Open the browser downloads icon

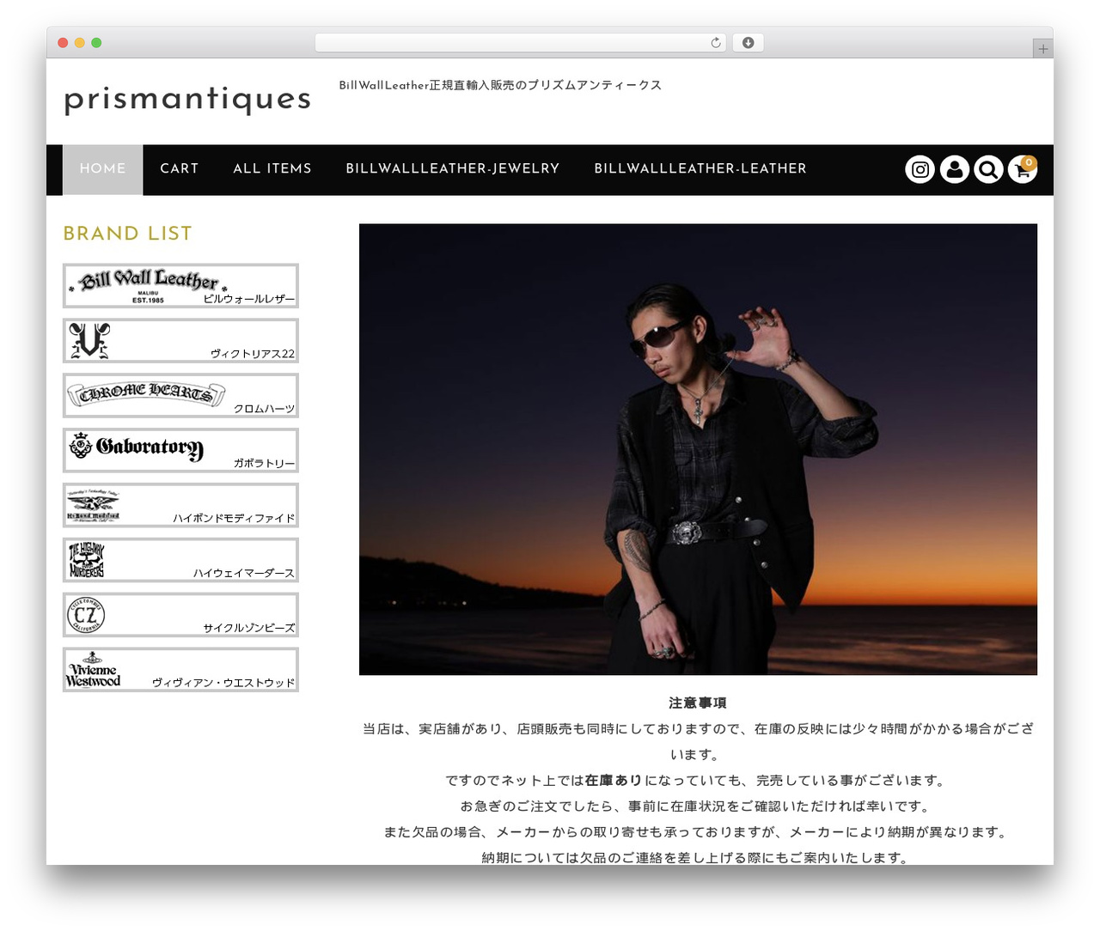click(x=748, y=43)
